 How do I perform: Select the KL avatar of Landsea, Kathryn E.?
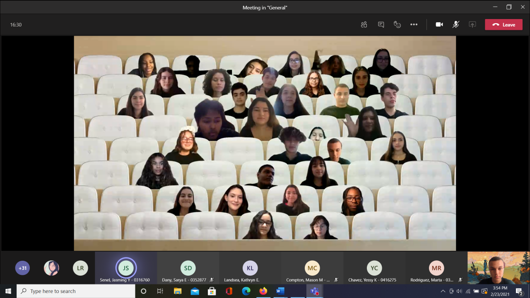[x=250, y=268]
